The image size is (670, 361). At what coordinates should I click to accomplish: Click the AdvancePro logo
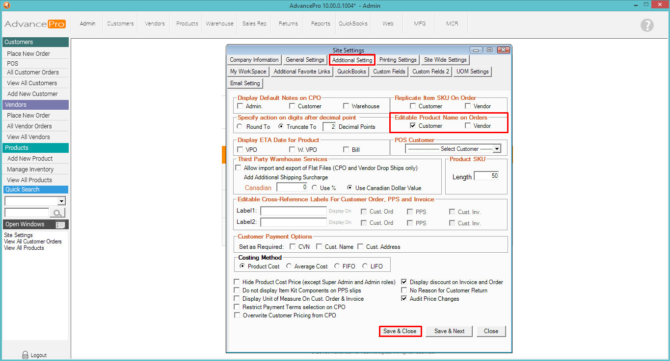[x=35, y=24]
